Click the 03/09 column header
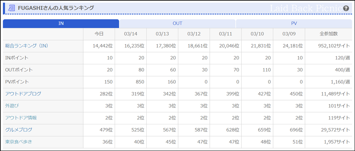Screen dimensions: 355x151 click(x=289, y=34)
